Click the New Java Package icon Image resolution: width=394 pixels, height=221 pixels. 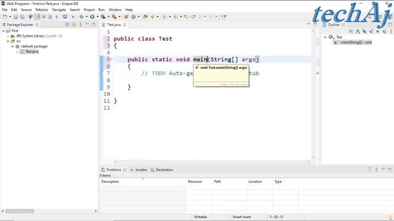coord(126,17)
